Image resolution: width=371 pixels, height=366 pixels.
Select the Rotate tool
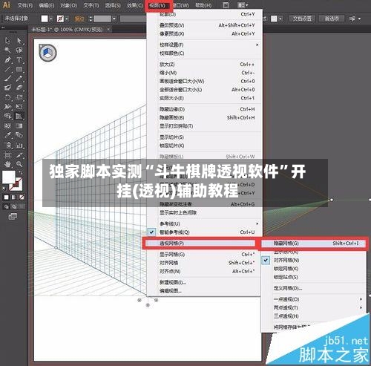click(7, 97)
